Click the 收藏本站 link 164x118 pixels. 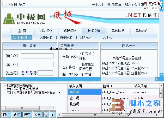click(114, 4)
